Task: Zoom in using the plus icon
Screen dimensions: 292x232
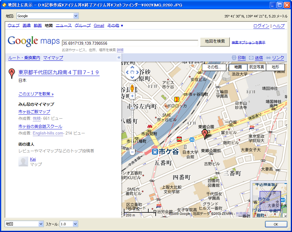Action: [x=132, y=96]
